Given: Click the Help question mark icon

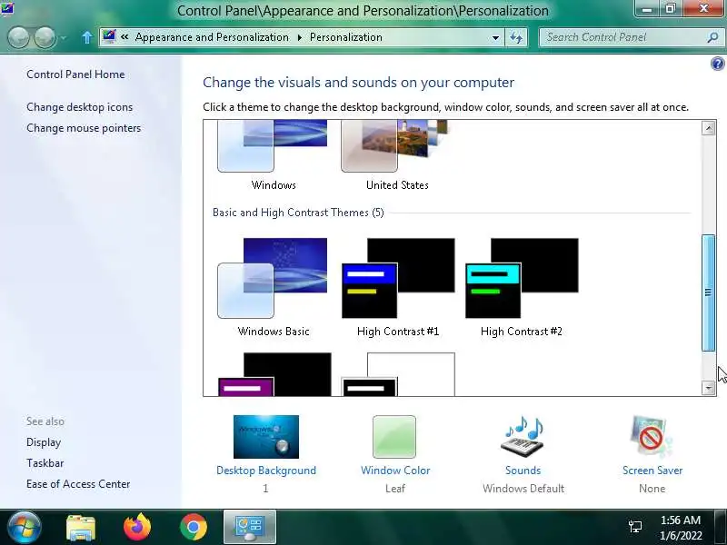Looking at the screenshot, I should click(x=717, y=64).
